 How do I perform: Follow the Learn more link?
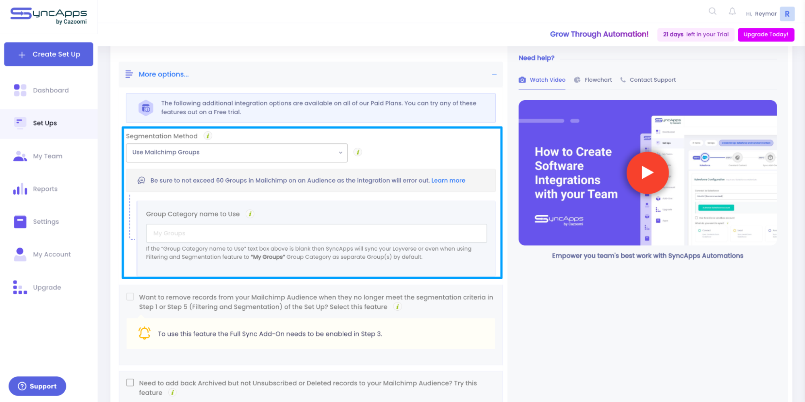pos(448,180)
